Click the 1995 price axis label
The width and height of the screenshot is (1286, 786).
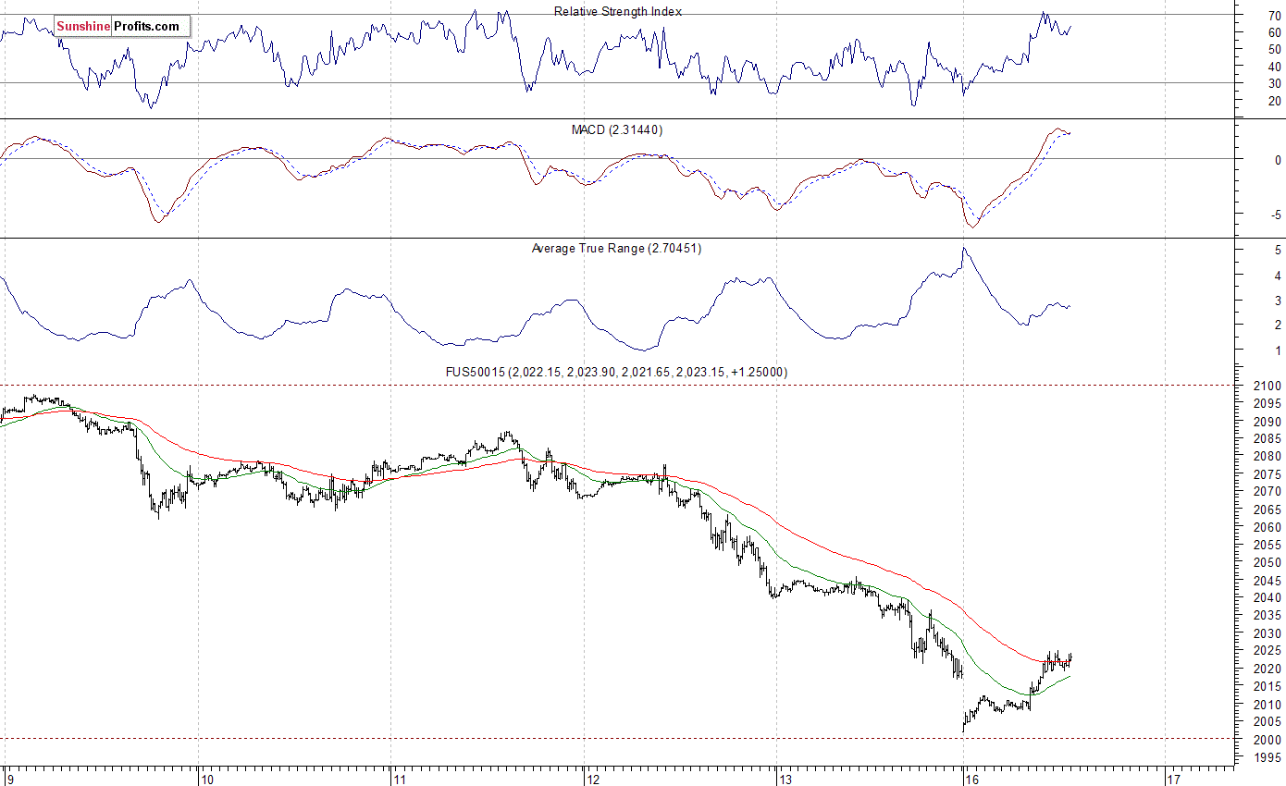point(1267,757)
